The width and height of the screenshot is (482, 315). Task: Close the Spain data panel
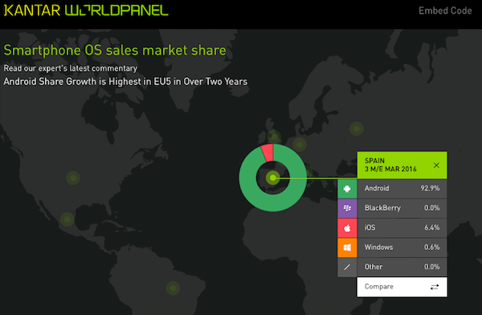[x=436, y=166]
